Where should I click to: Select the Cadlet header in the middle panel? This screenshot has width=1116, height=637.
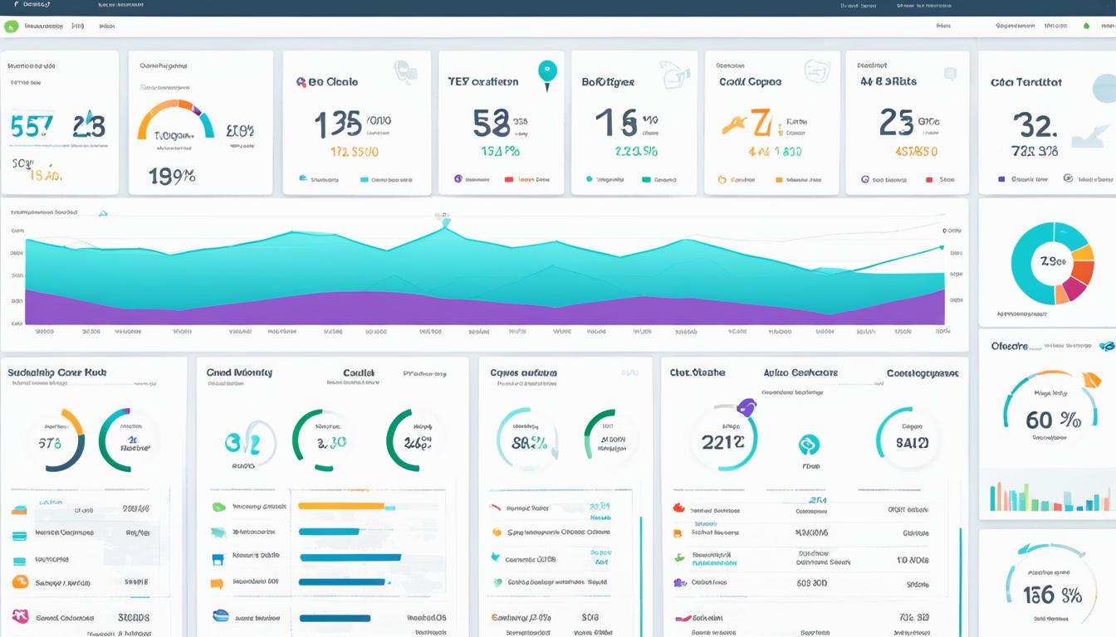pos(359,373)
